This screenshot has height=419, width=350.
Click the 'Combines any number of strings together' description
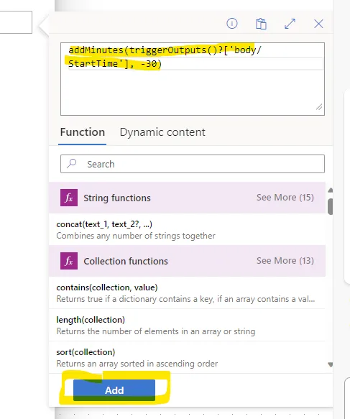click(136, 236)
